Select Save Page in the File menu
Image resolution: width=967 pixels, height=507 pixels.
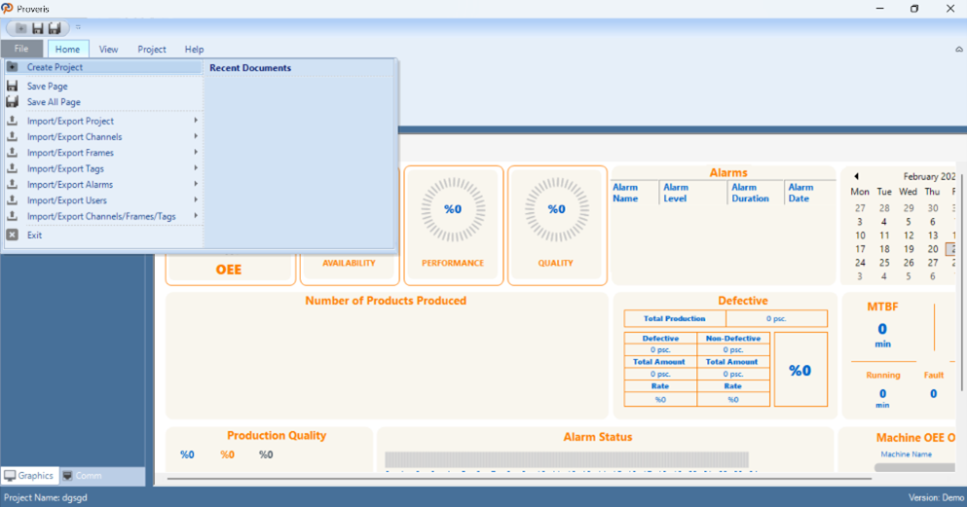click(x=103, y=87)
